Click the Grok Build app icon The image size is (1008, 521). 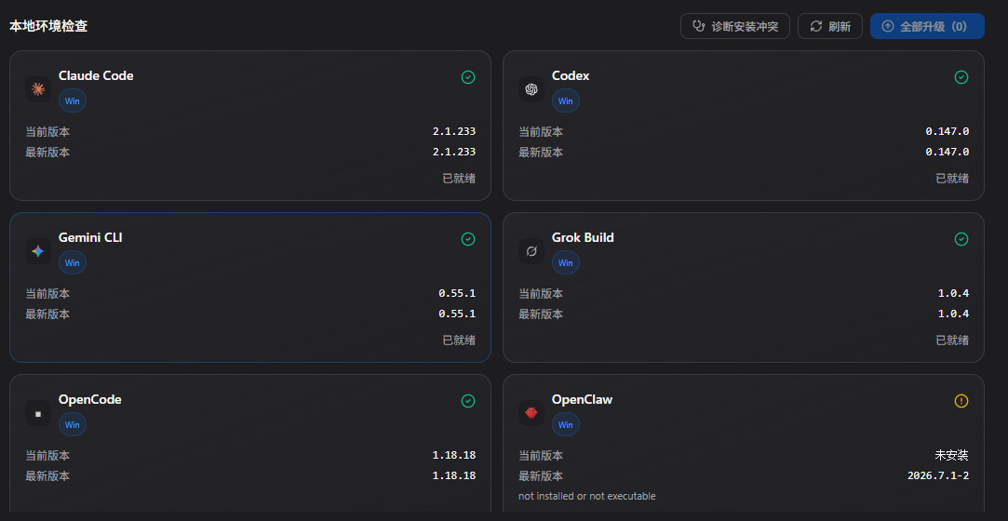531,251
